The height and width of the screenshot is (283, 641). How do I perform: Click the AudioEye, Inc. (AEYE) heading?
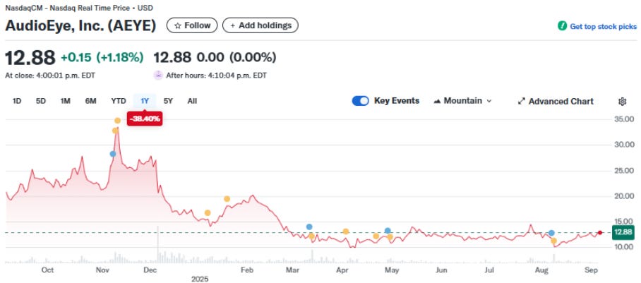click(80, 26)
